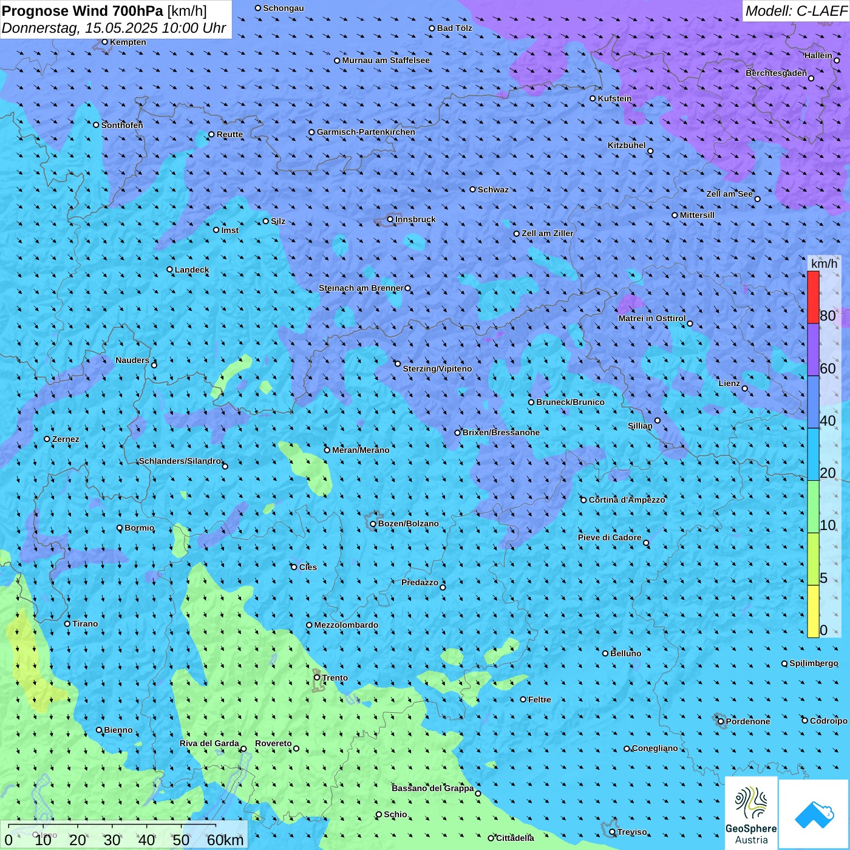Click the 'Schlanders/Silandro' label

[180, 461]
